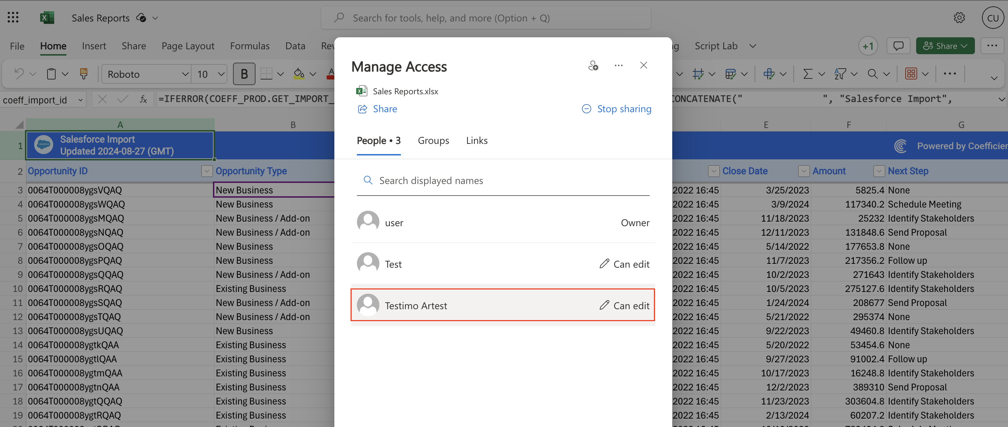This screenshot has width=1008, height=427.
Task: Click the Paste clipboard icon
Action: [51, 74]
